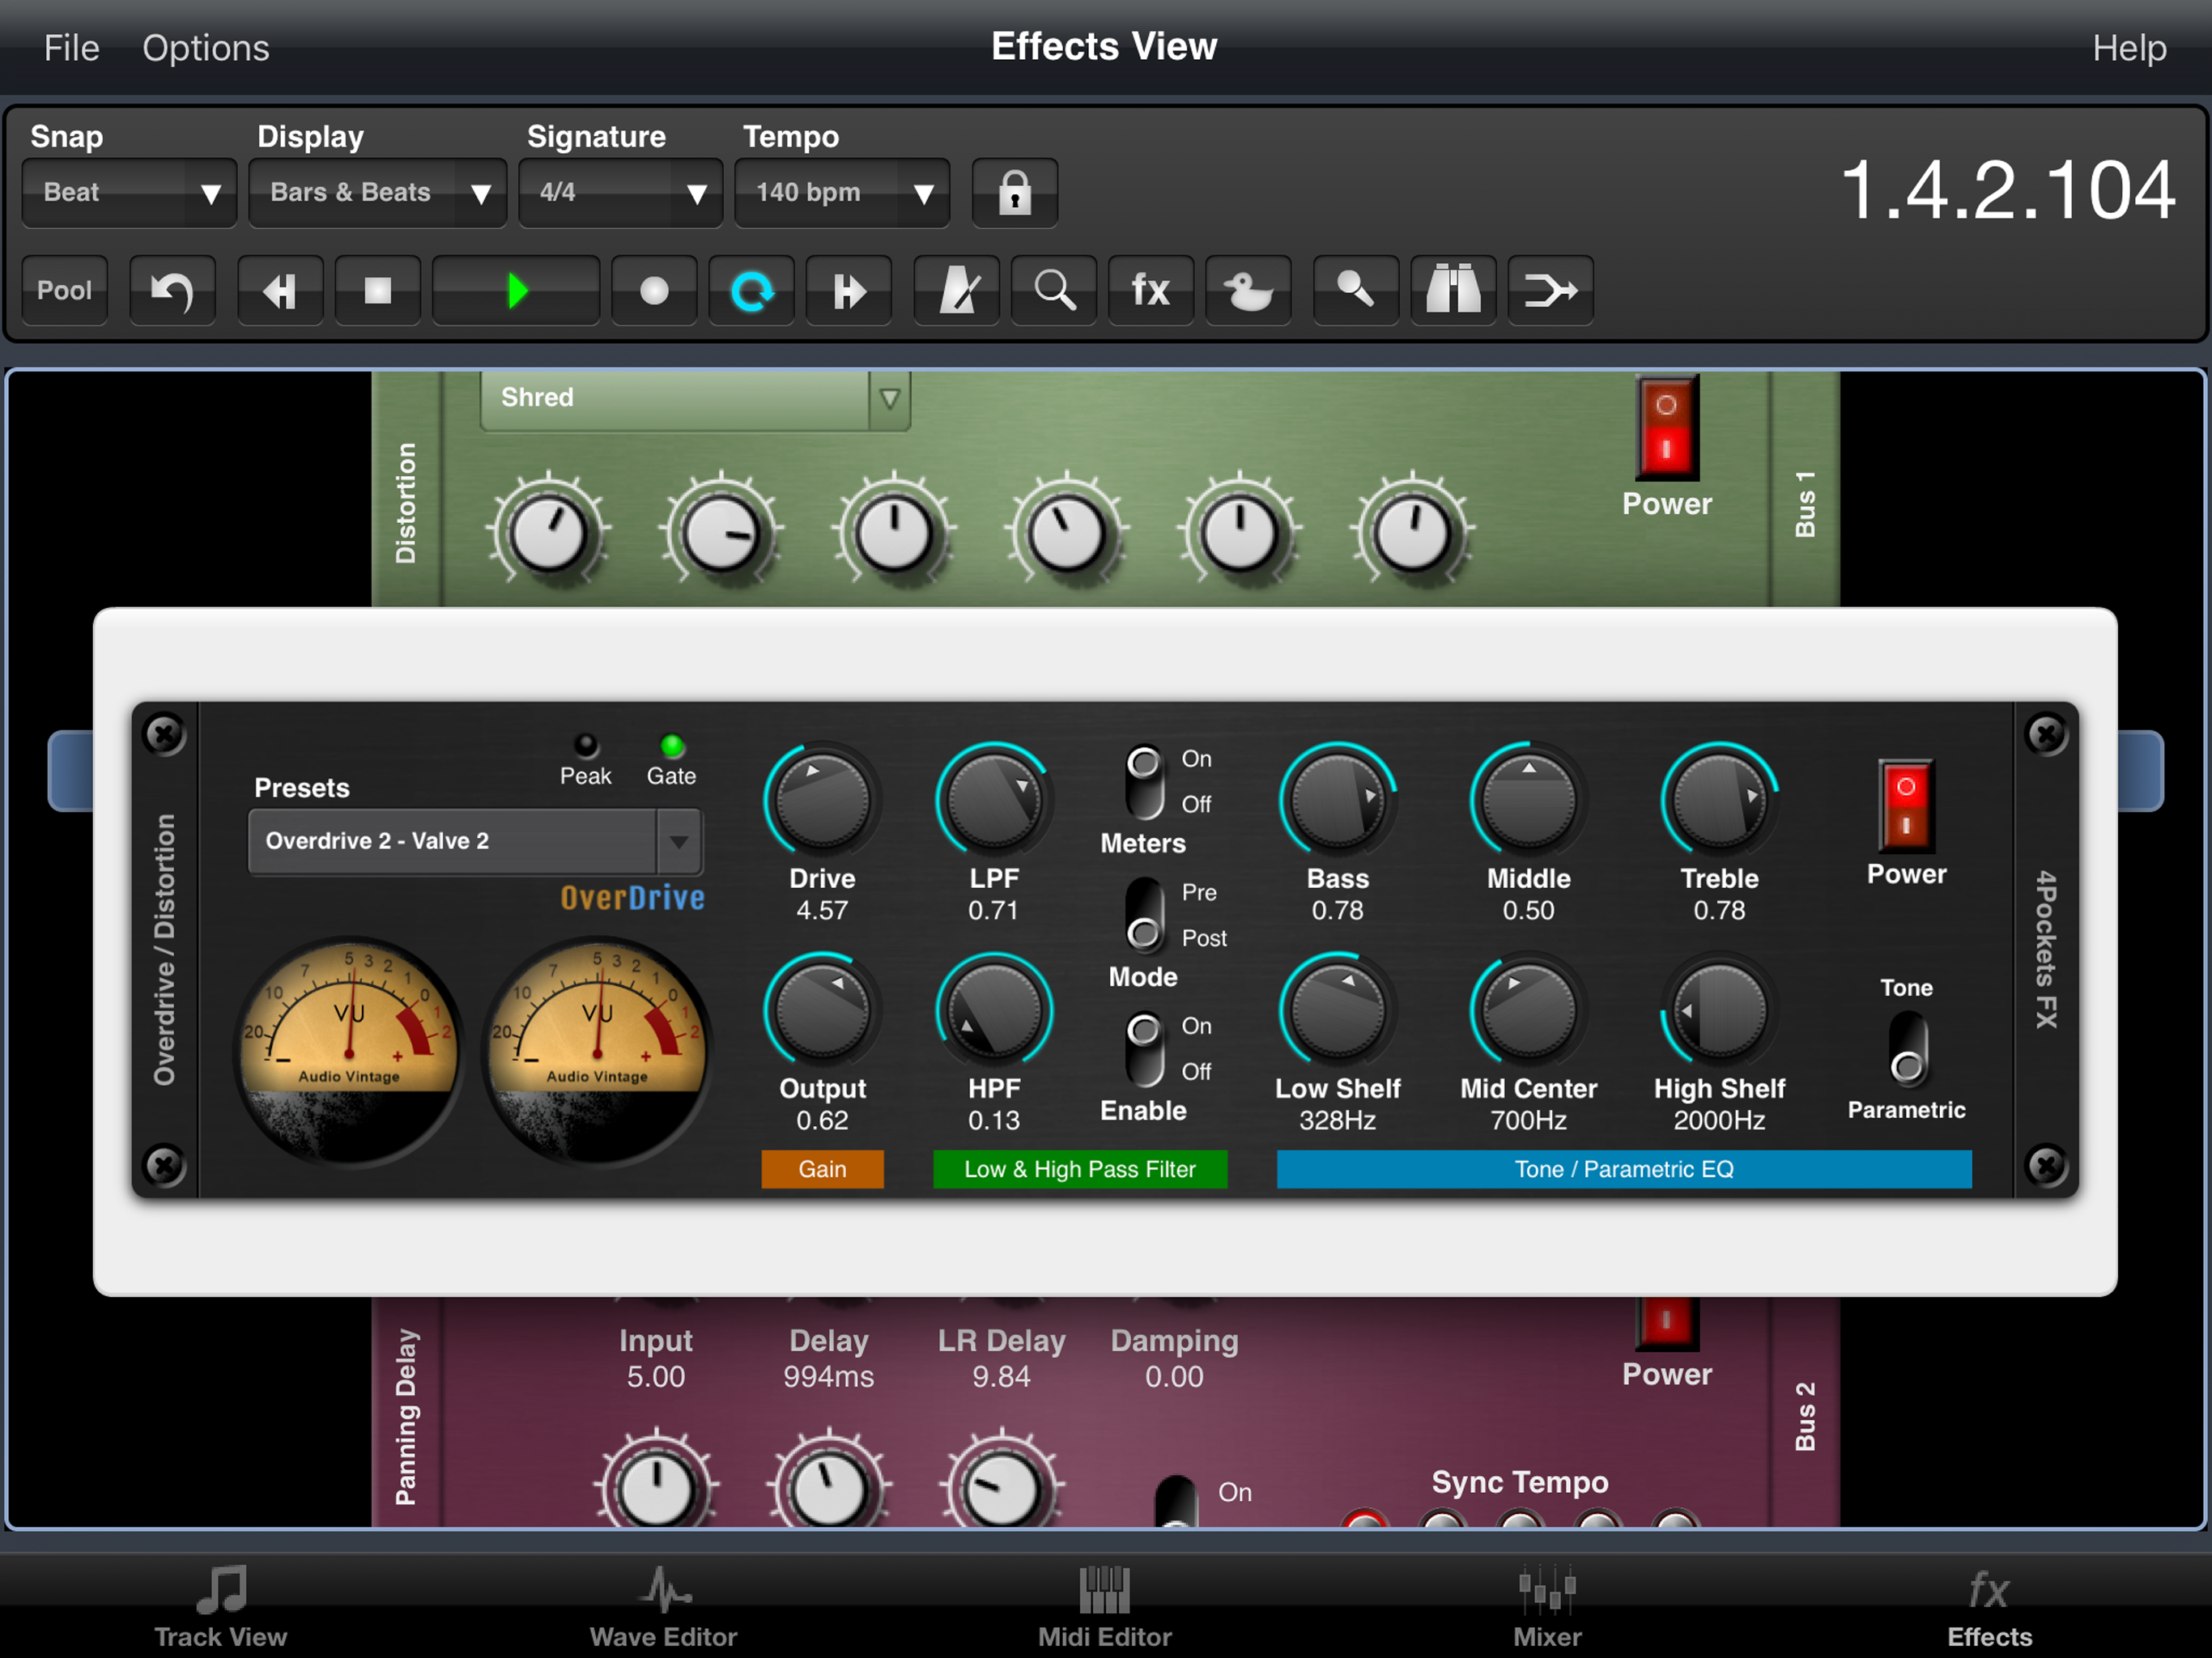Click the undo arrow icon
The height and width of the screenshot is (1658, 2212).
tap(172, 291)
